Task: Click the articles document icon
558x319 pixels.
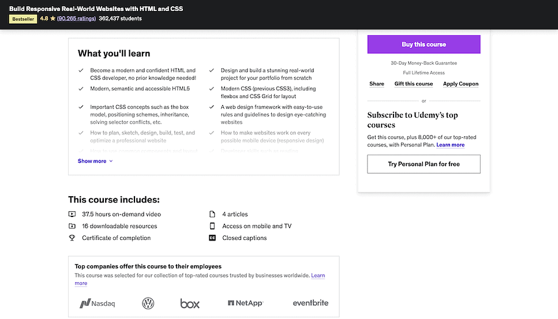Action: [212, 214]
